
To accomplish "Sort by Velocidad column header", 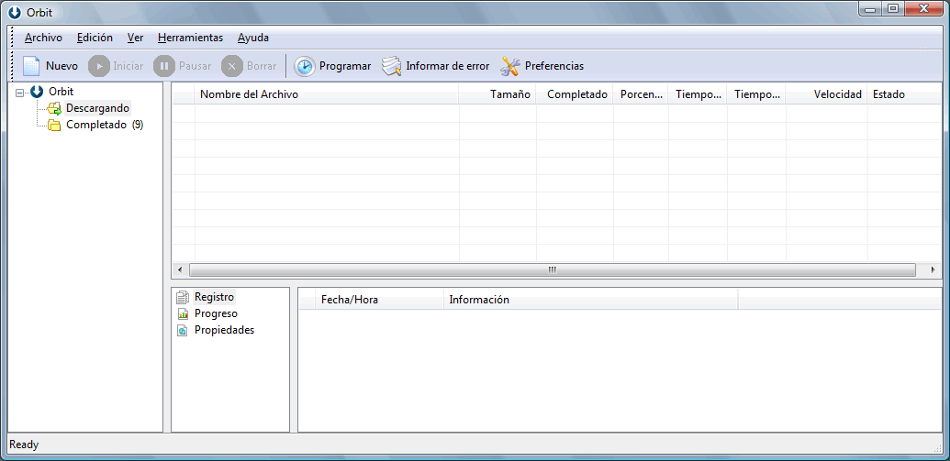I will [827, 94].
